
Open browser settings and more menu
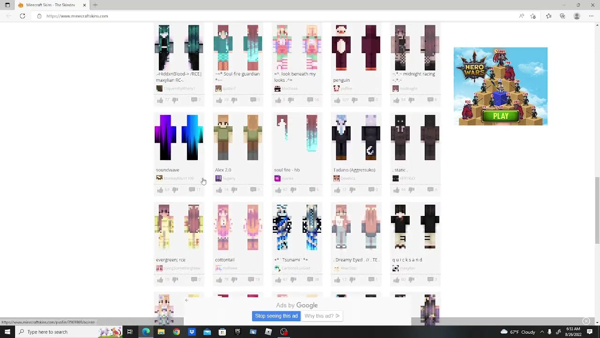pyautogui.click(x=591, y=16)
